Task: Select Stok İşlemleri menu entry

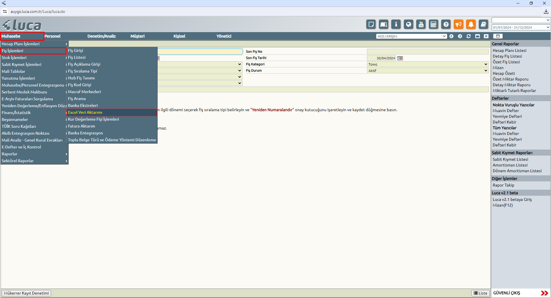Action: 34,58
